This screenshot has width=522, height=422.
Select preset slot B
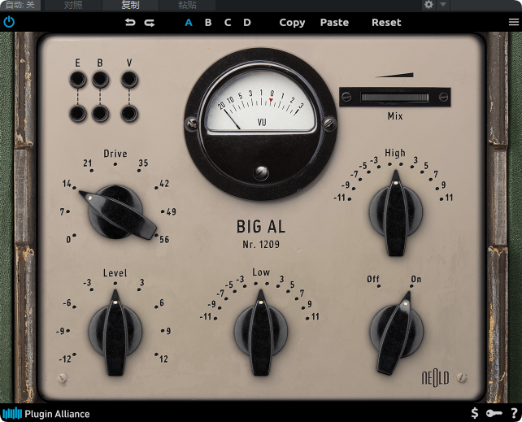208,22
